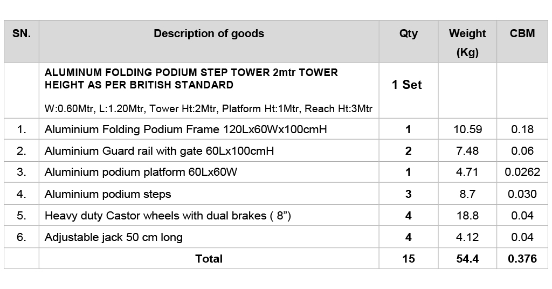
Task: Click the Weight (Kg) header cell
Action: click(467, 42)
